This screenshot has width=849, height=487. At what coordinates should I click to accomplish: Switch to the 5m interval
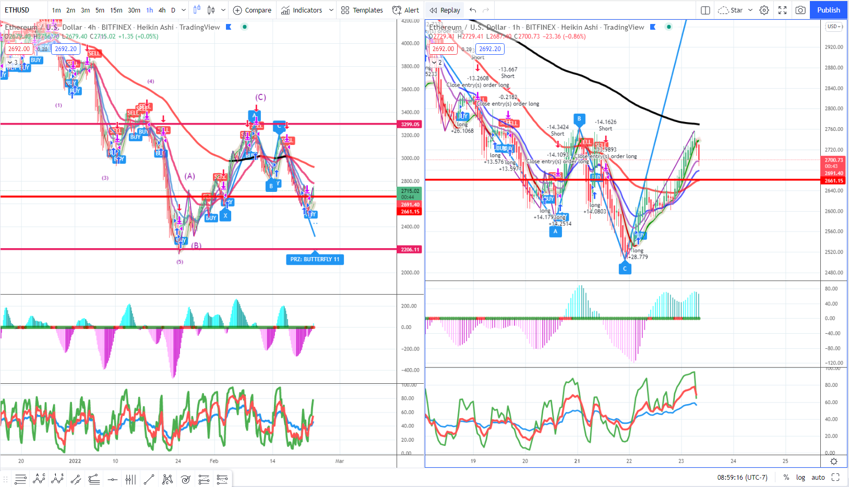click(x=100, y=10)
